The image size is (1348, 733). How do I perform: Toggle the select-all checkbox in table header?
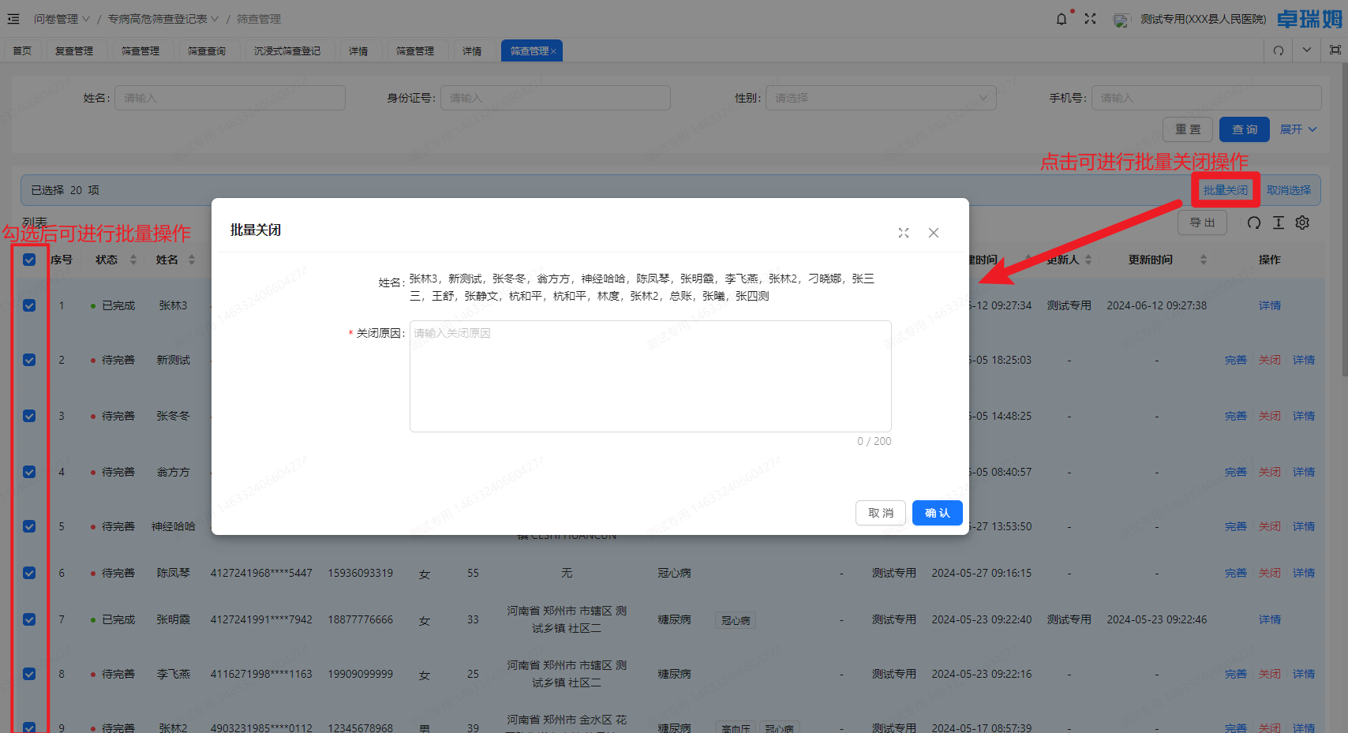coord(29,260)
